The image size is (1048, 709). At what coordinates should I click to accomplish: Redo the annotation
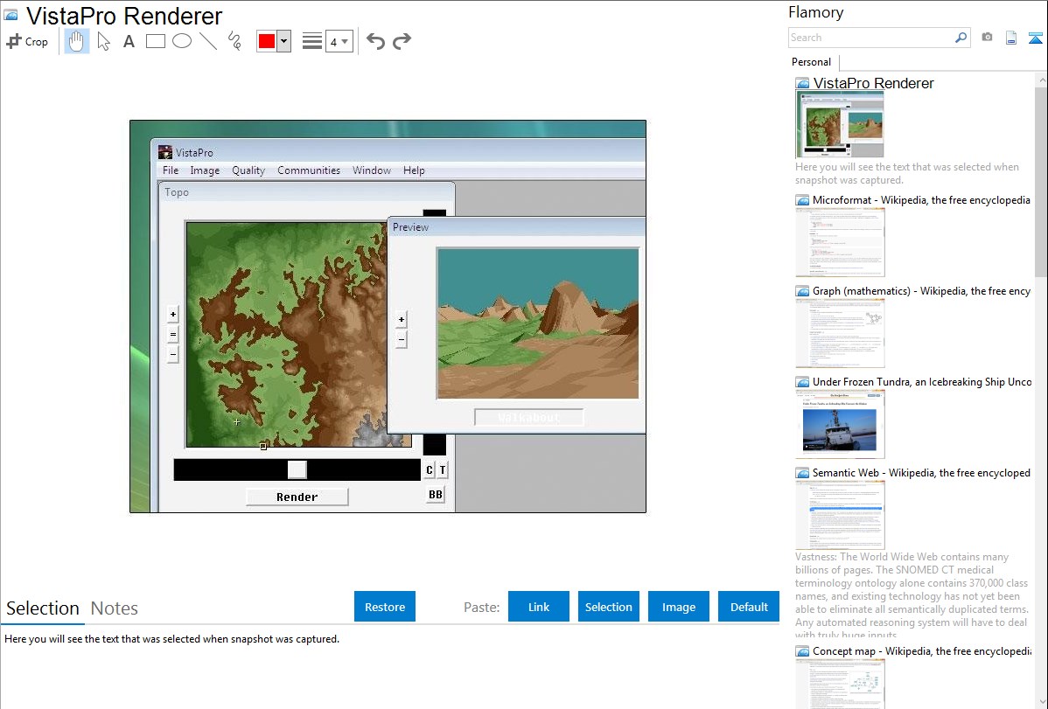(x=402, y=41)
